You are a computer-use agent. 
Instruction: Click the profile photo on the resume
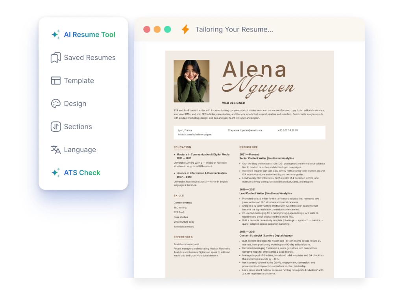tap(192, 81)
